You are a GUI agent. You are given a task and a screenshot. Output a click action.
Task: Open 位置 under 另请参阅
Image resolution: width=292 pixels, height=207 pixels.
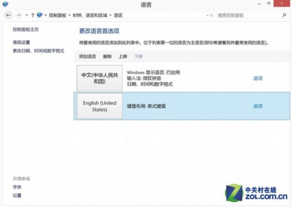pyautogui.click(x=17, y=195)
